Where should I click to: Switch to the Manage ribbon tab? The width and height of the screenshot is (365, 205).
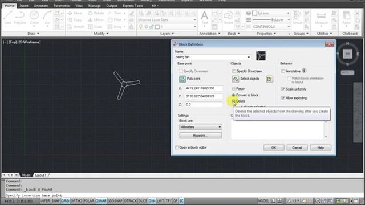(x=94, y=6)
